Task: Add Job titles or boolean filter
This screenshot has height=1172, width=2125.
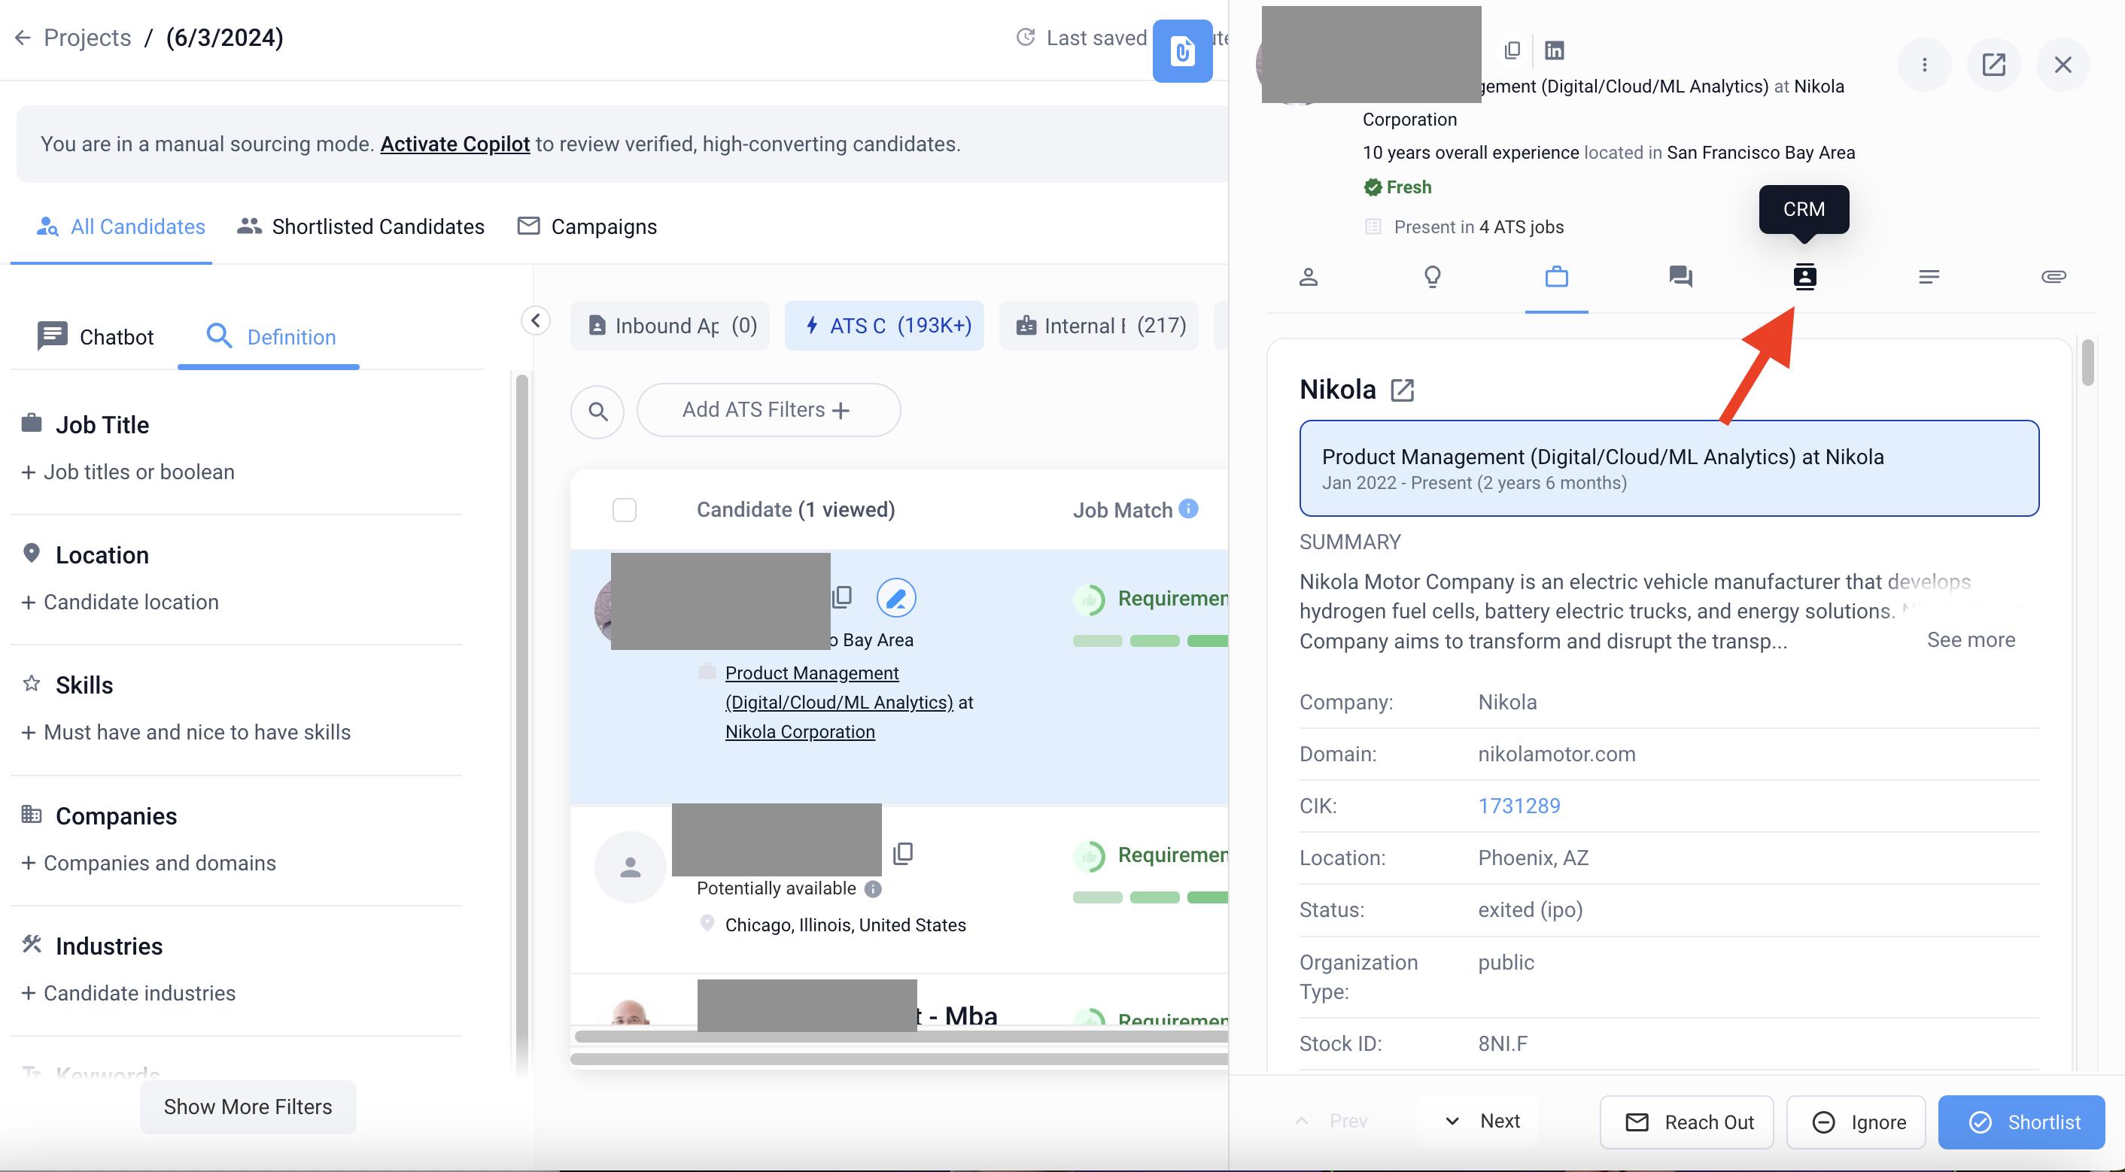Action: (x=128, y=472)
